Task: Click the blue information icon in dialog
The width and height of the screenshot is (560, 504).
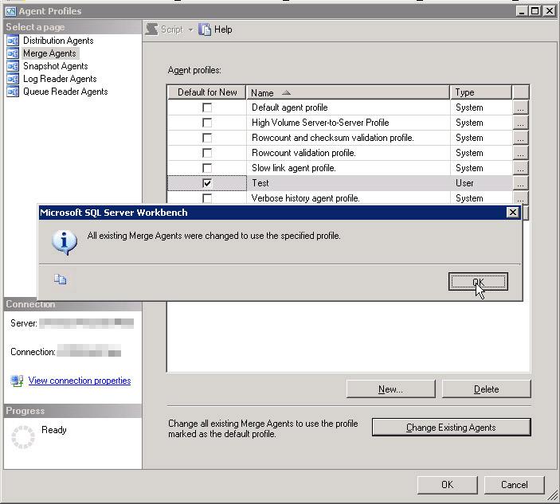Action: [65, 242]
